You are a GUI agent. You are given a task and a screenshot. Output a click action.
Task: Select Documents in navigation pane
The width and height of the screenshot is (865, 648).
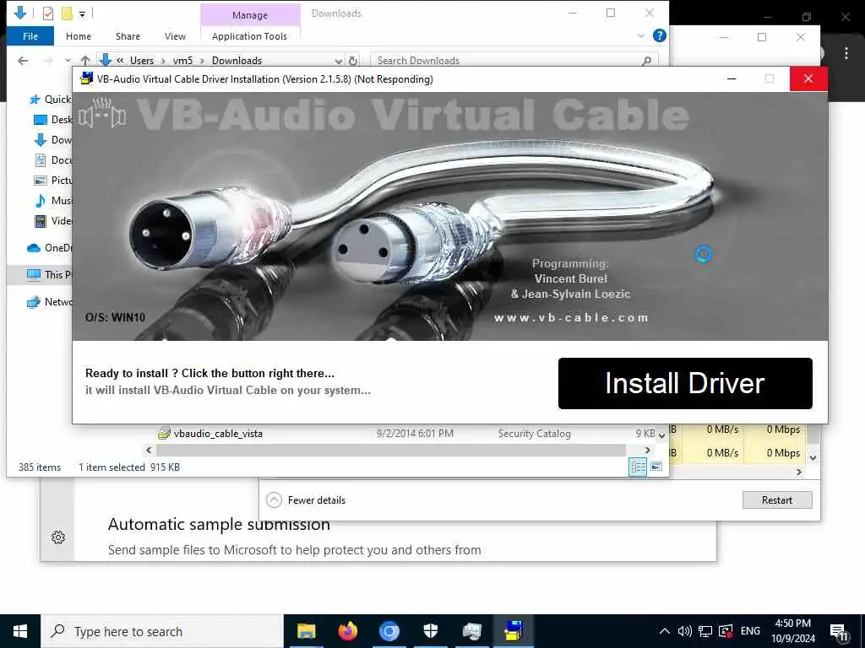pyautogui.click(x=53, y=160)
